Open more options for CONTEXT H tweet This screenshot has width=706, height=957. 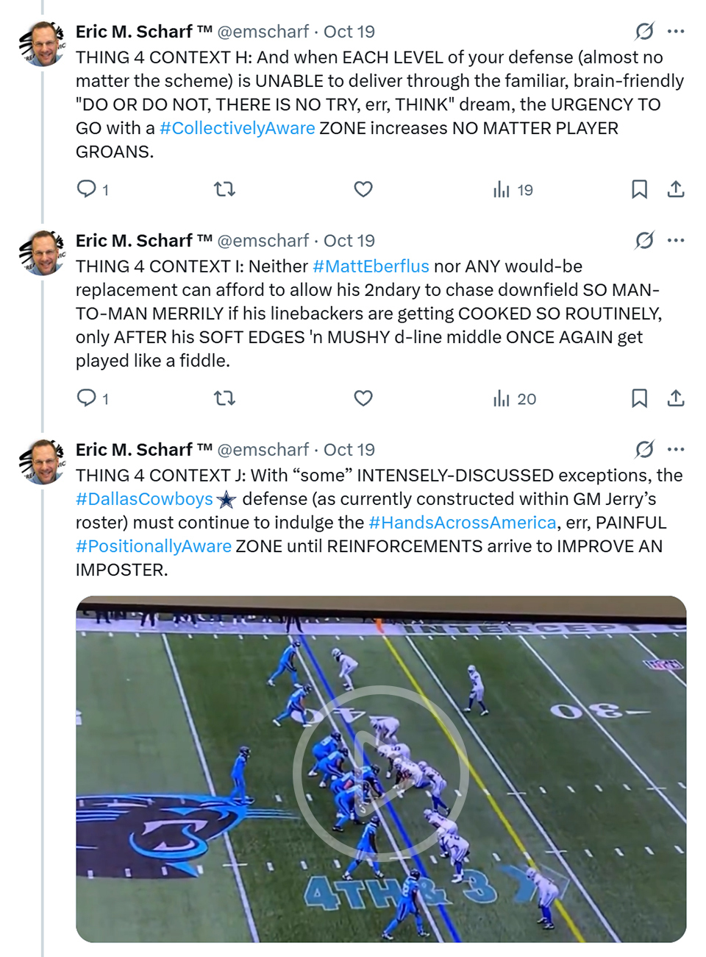(676, 31)
